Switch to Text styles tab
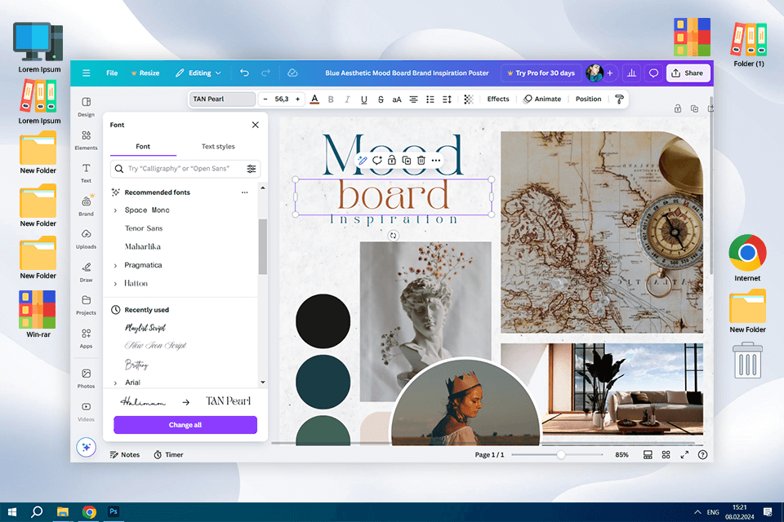 coord(218,146)
